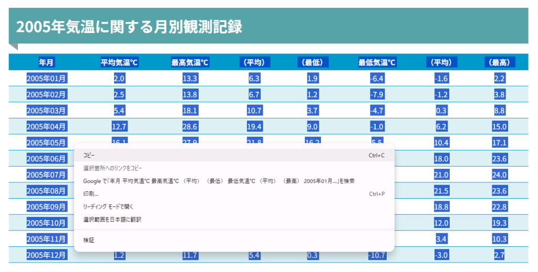Image resolution: width=538 pixels, height=272 pixels.
Task: Click the （最高） column header
Action: tap(499, 63)
